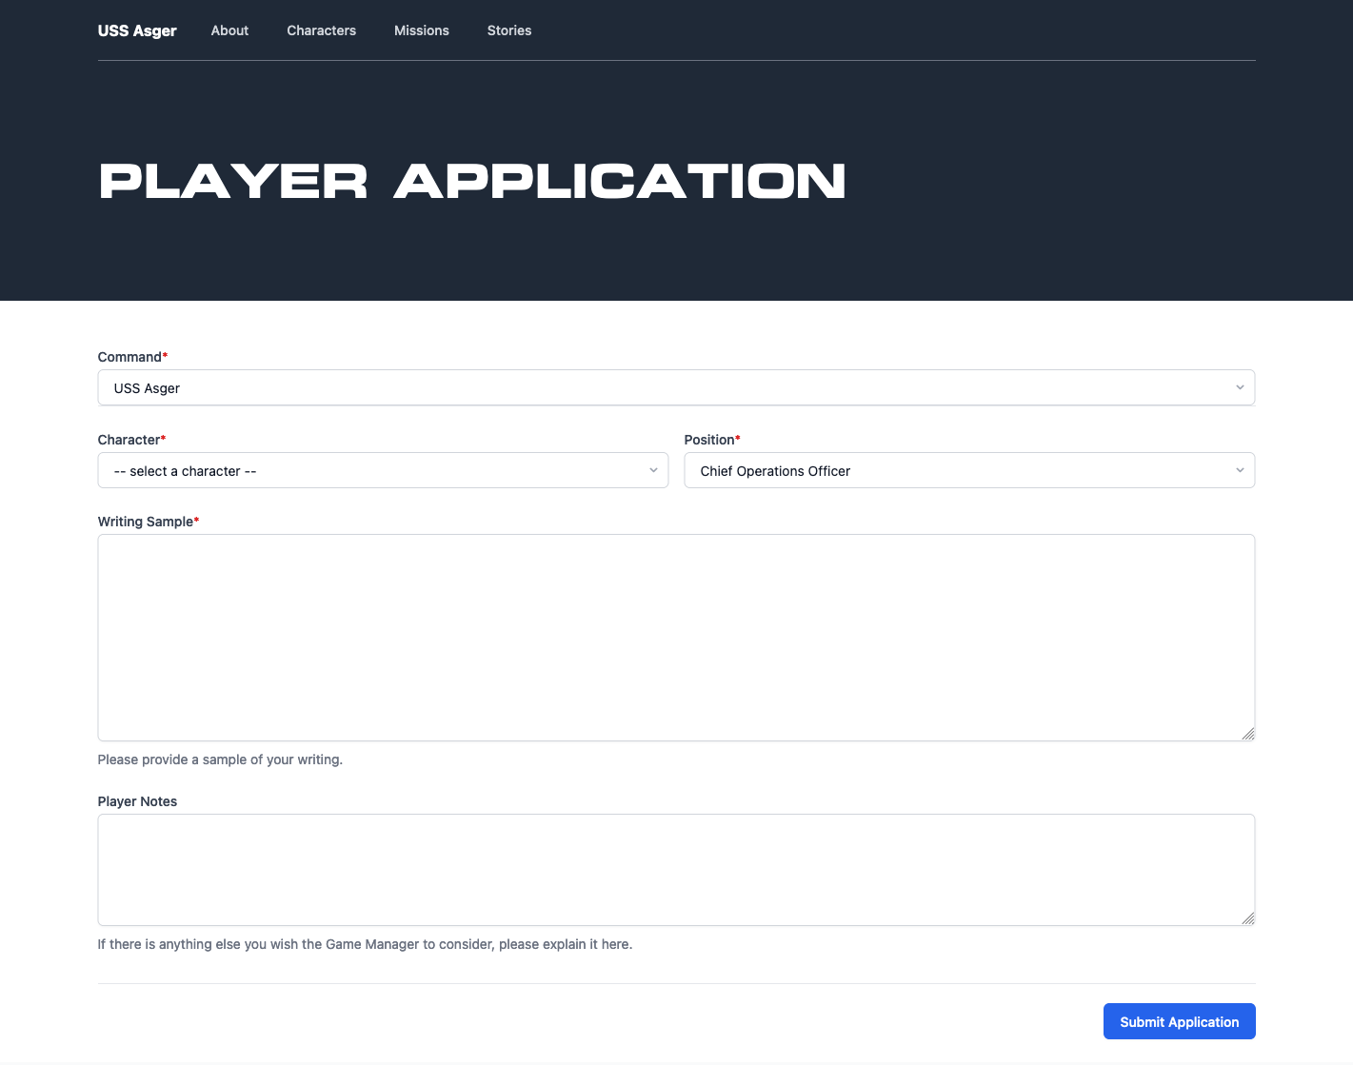Viewport: 1353px width, 1065px height.
Task: Go to the About page
Action: pyautogui.click(x=229, y=30)
